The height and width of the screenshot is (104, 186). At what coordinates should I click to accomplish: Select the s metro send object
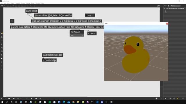pyautogui.click(x=92, y=34)
